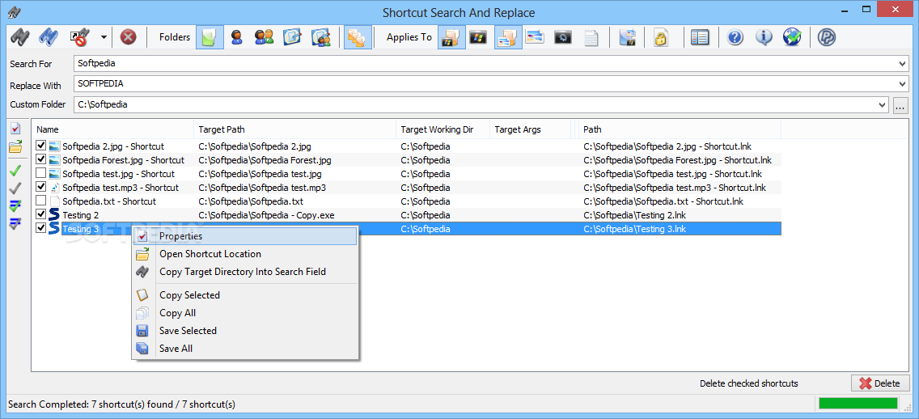Viewport: 919px width, 419px height.
Task: Sort by Target Working Dir column header
Action: click(443, 129)
